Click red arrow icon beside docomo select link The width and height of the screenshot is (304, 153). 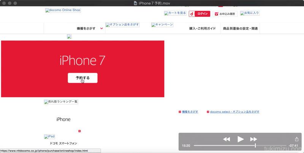coord(208,112)
